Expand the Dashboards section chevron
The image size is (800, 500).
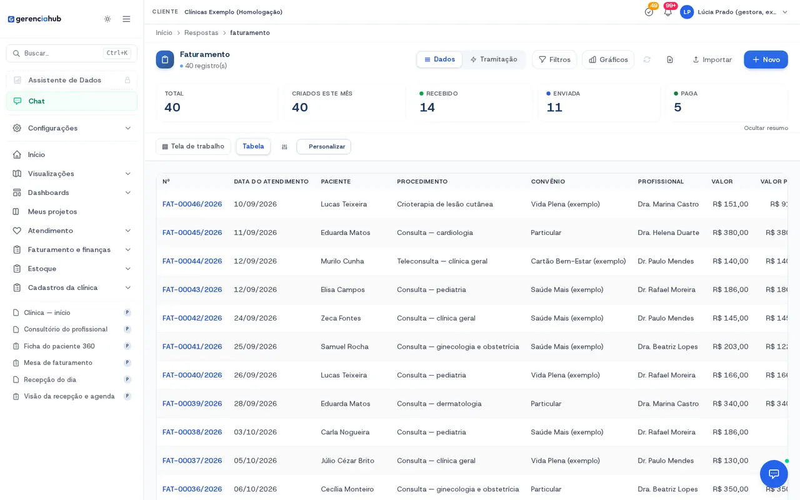click(x=128, y=192)
